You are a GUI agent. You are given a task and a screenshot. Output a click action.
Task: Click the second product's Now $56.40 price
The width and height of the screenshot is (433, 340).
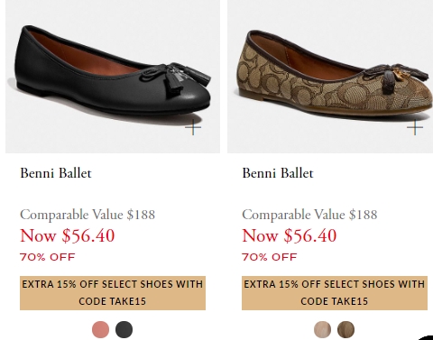[x=290, y=235]
